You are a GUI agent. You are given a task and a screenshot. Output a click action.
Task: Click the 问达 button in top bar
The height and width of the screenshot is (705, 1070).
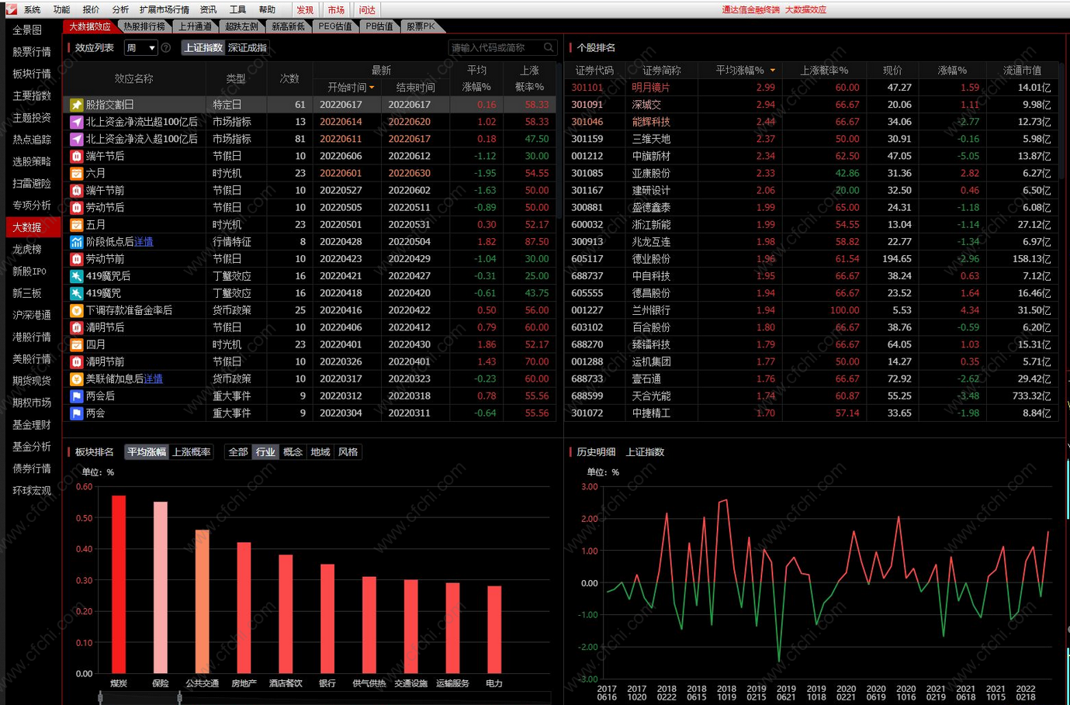367,10
